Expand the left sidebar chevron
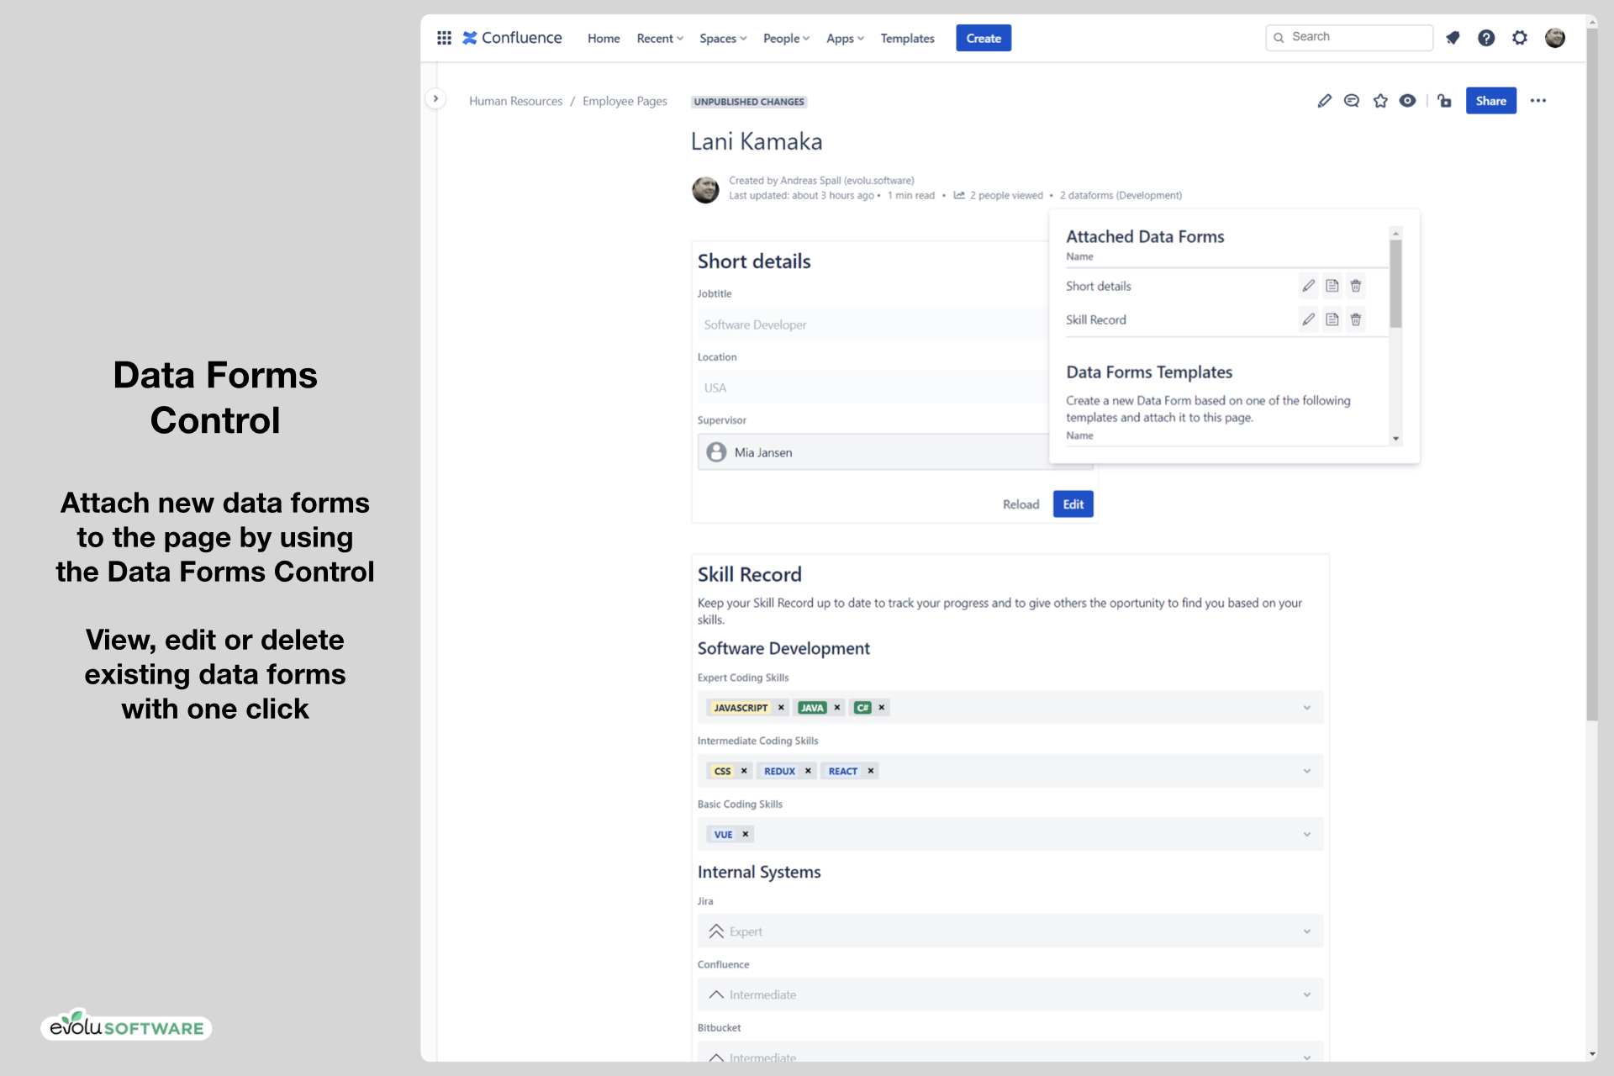Image resolution: width=1614 pixels, height=1076 pixels. (435, 98)
